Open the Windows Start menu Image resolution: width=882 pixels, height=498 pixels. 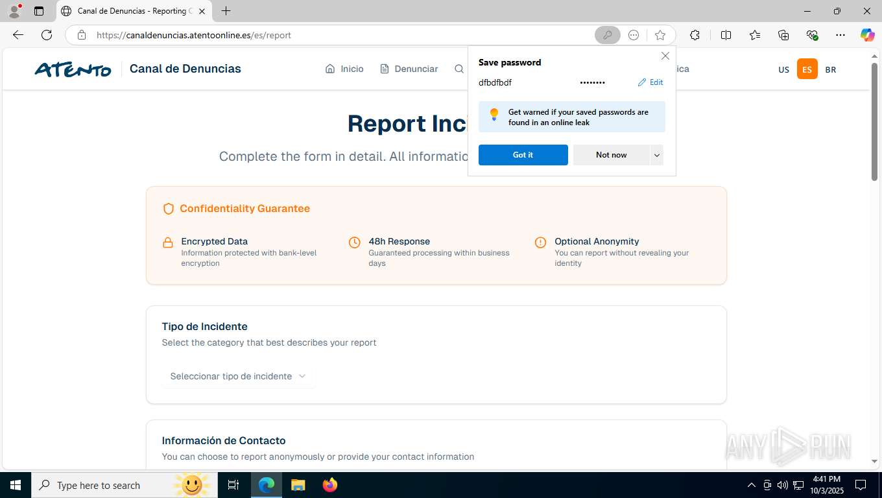click(15, 485)
